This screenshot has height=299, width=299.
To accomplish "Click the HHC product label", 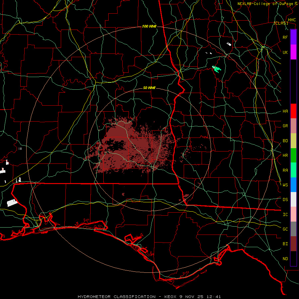I will tap(292, 20).
